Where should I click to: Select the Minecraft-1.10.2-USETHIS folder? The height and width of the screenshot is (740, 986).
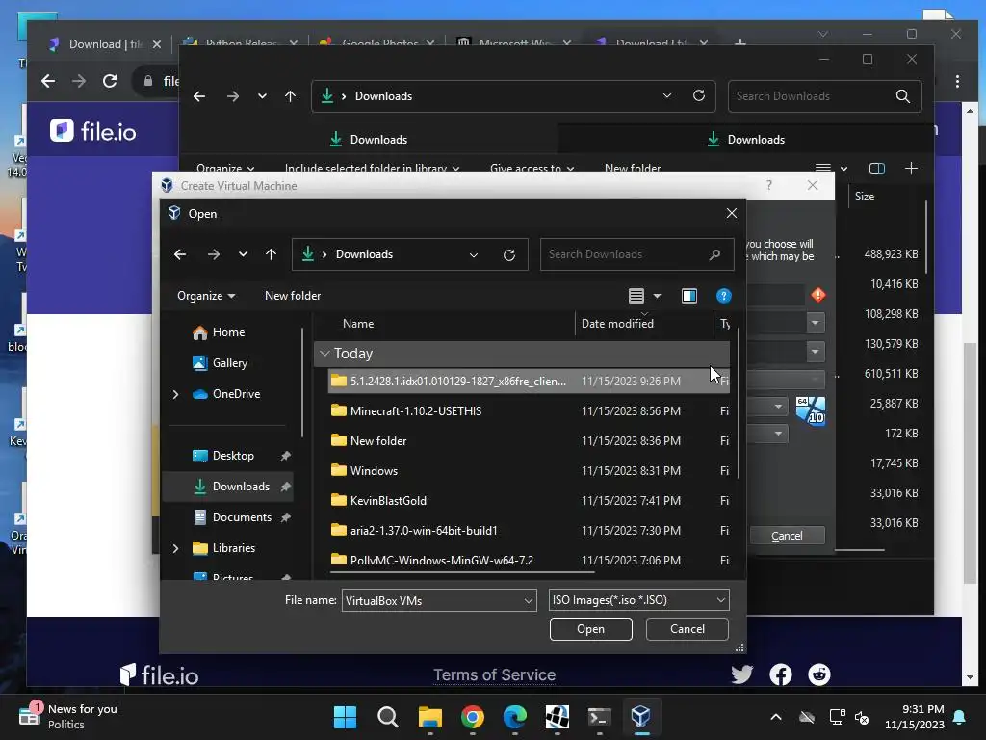pos(529,410)
